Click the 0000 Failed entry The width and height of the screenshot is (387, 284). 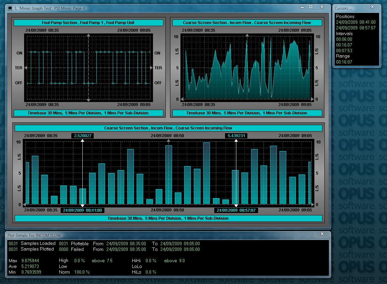[x=71, y=249]
